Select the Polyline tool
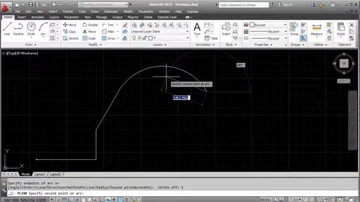Viewport: 360px width, 202px height. click(19, 29)
